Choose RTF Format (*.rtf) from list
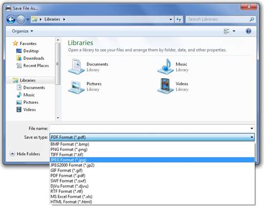264x212 pixels. point(152,191)
